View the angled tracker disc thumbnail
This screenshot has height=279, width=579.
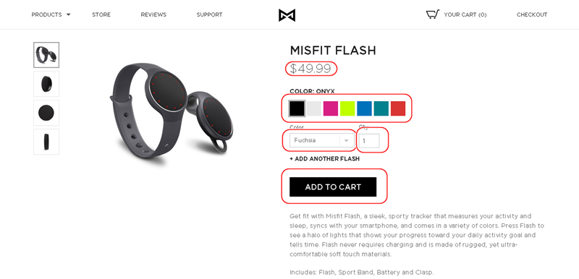(x=46, y=84)
